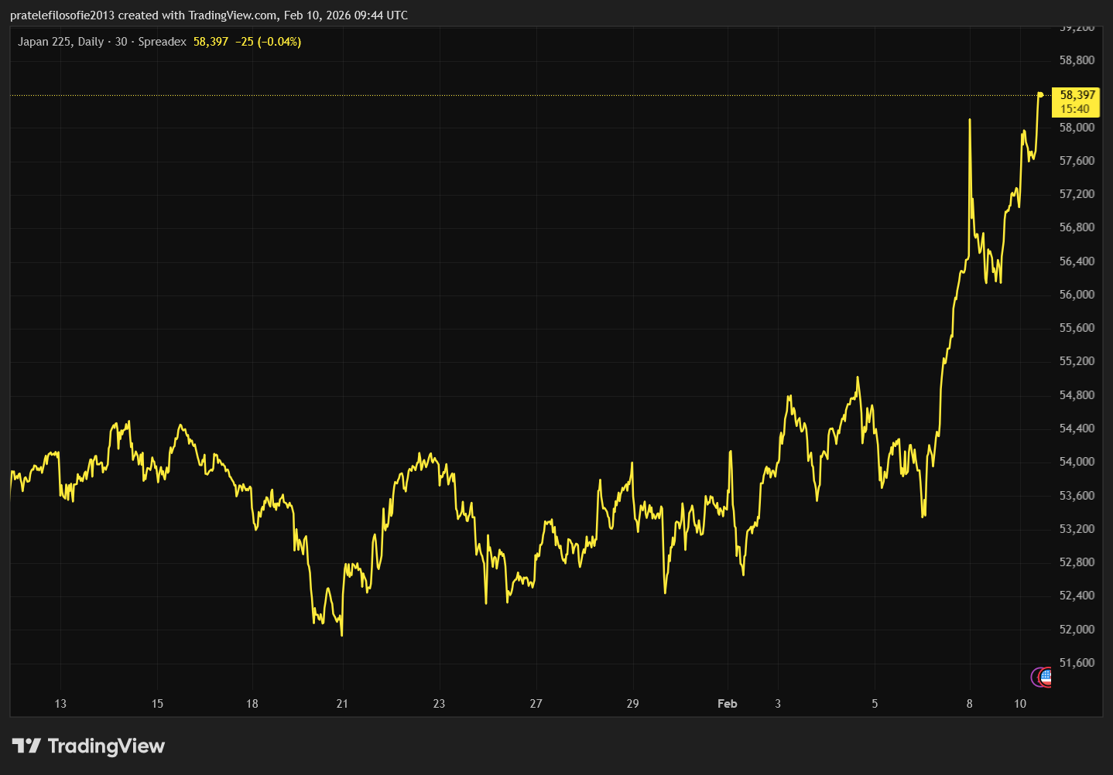Click the '23' date label on time axis

(439, 704)
